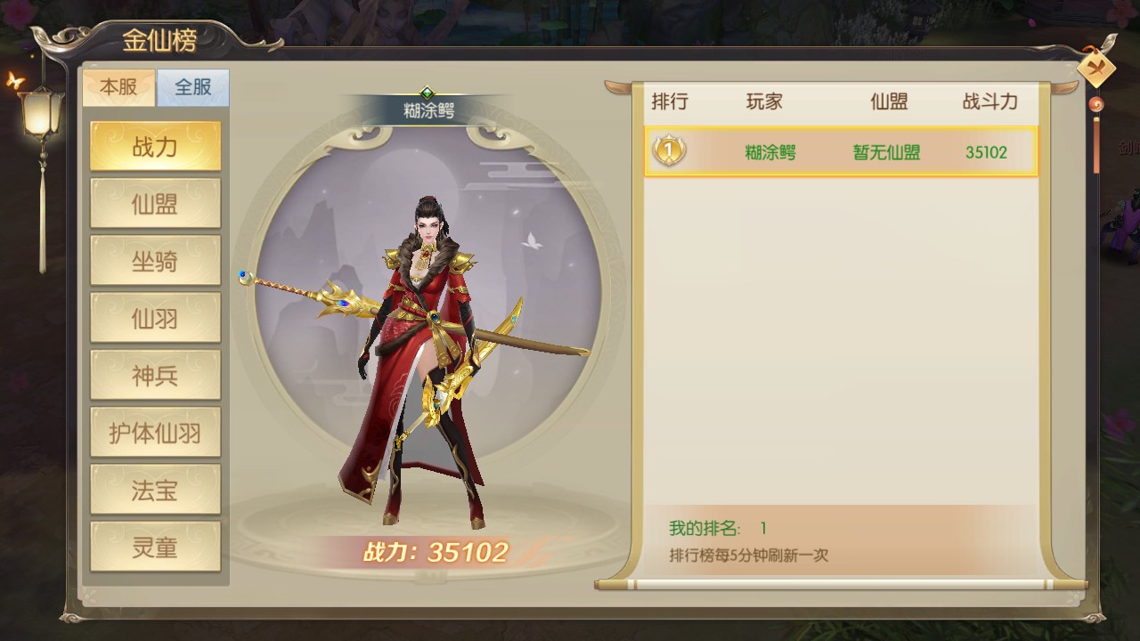This screenshot has height=641, width=1140.
Task: View the 灵童 ranking category
Action: tap(155, 547)
